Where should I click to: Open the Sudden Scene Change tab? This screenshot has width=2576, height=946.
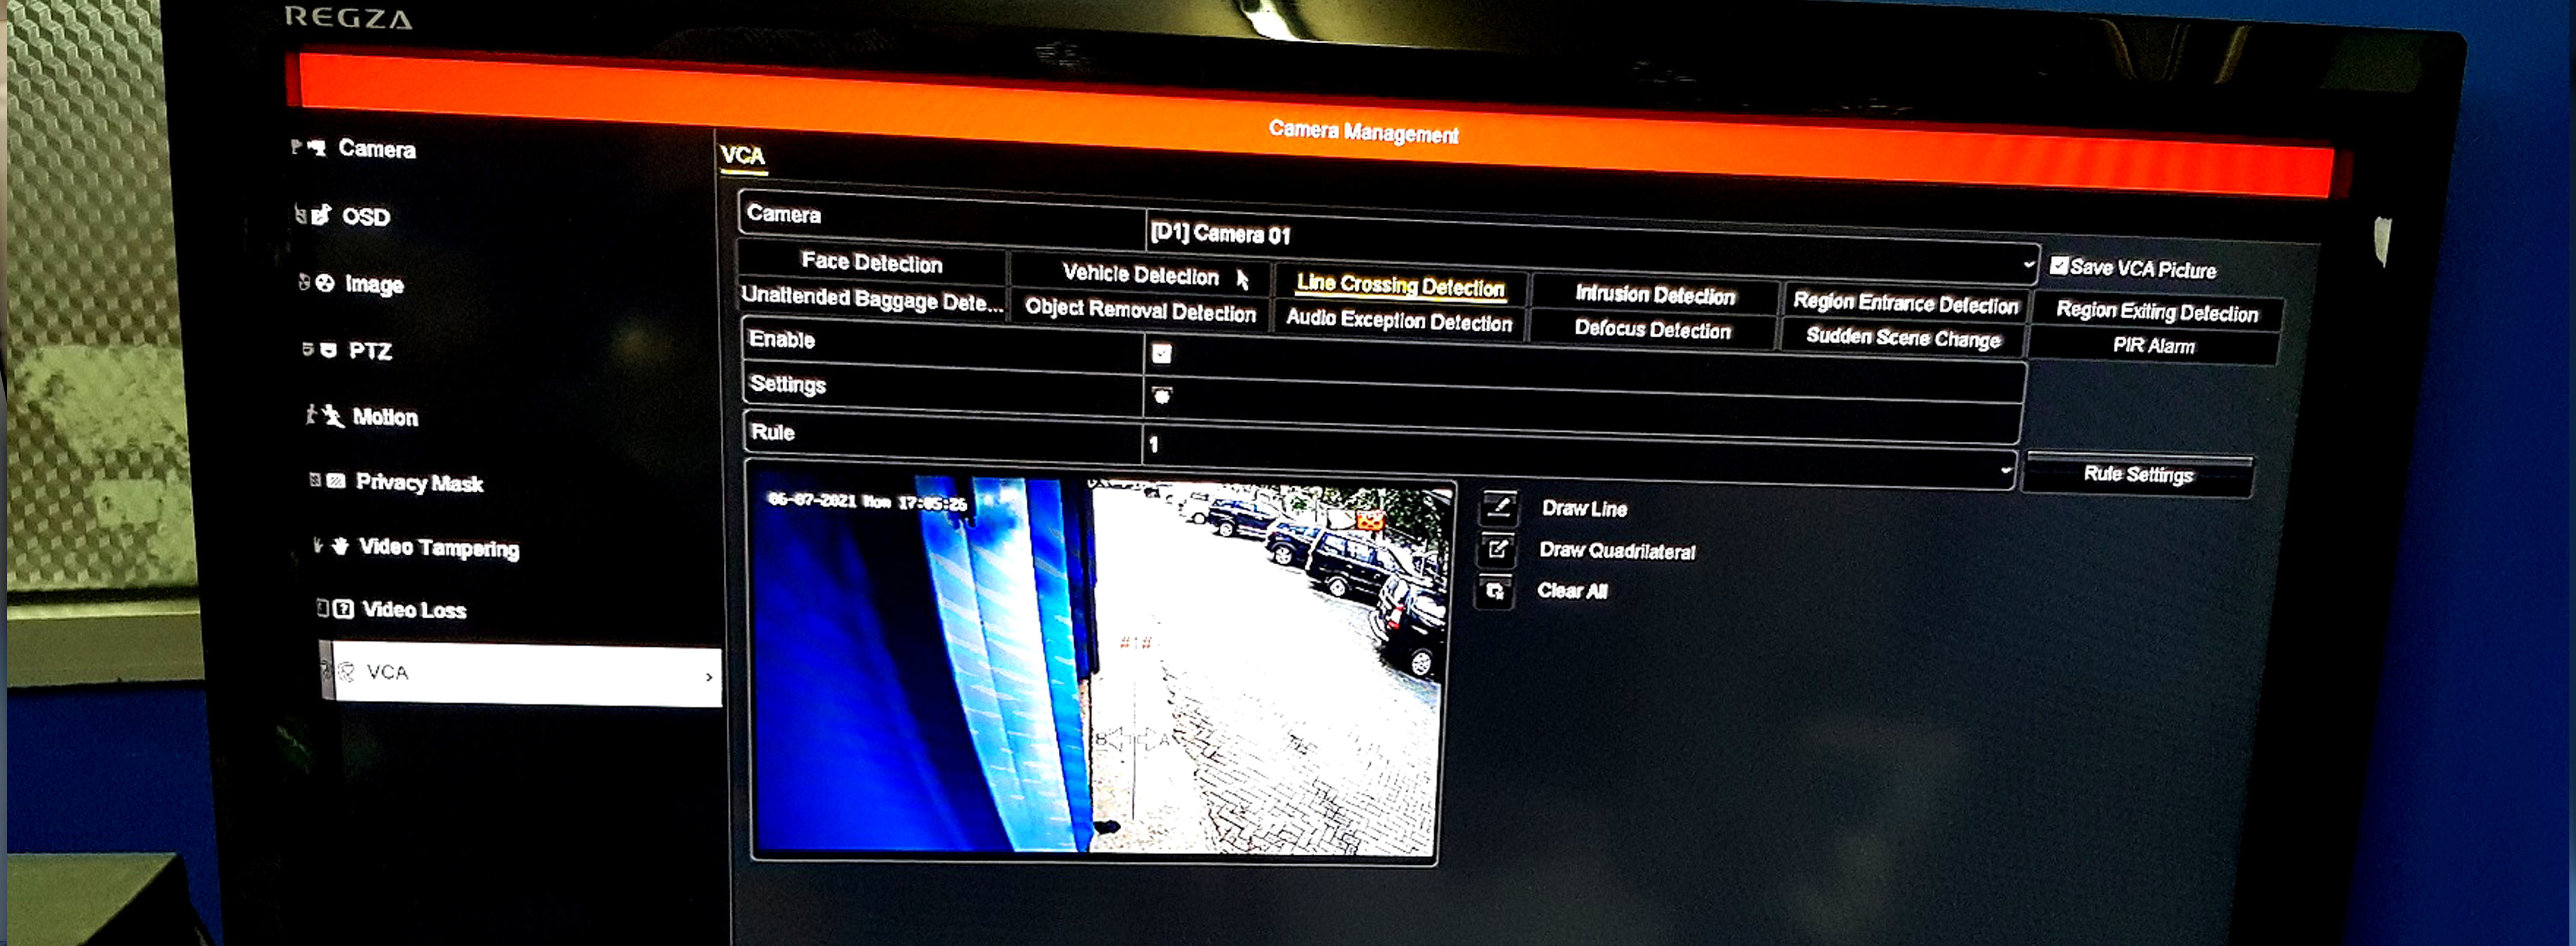point(1903,338)
